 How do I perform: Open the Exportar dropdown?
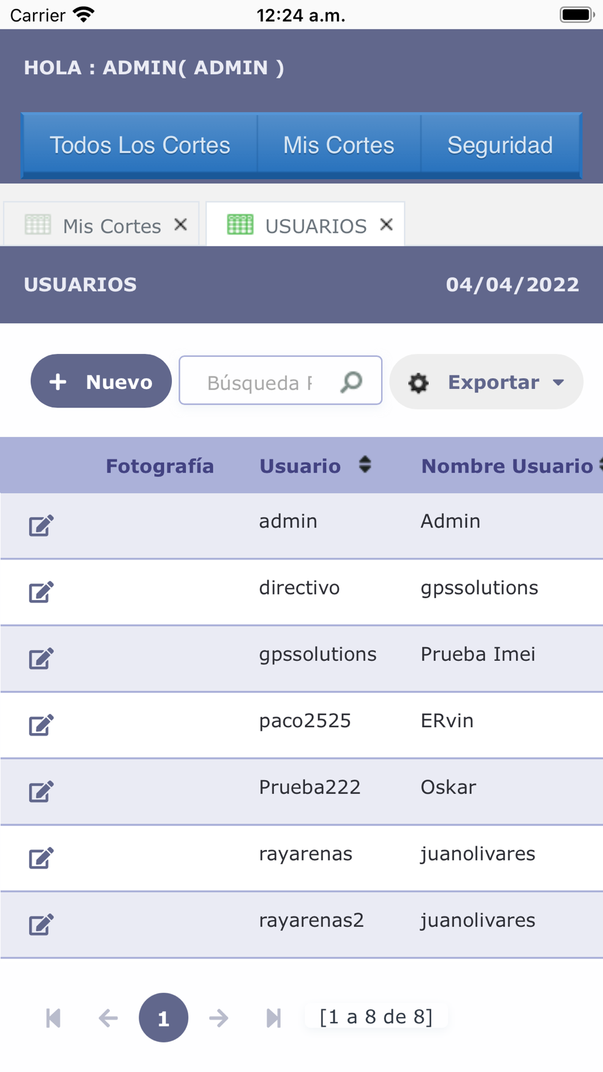tap(486, 382)
